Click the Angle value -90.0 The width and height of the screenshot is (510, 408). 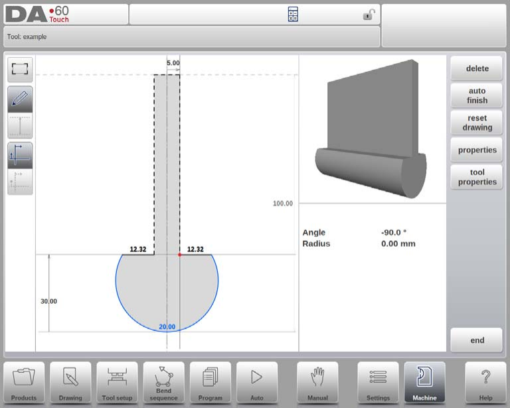coord(394,233)
